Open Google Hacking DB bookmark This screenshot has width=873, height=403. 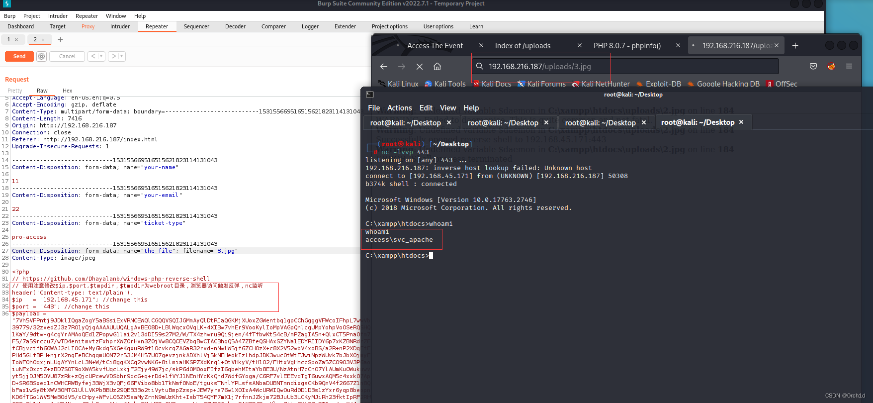pyautogui.click(x=723, y=84)
